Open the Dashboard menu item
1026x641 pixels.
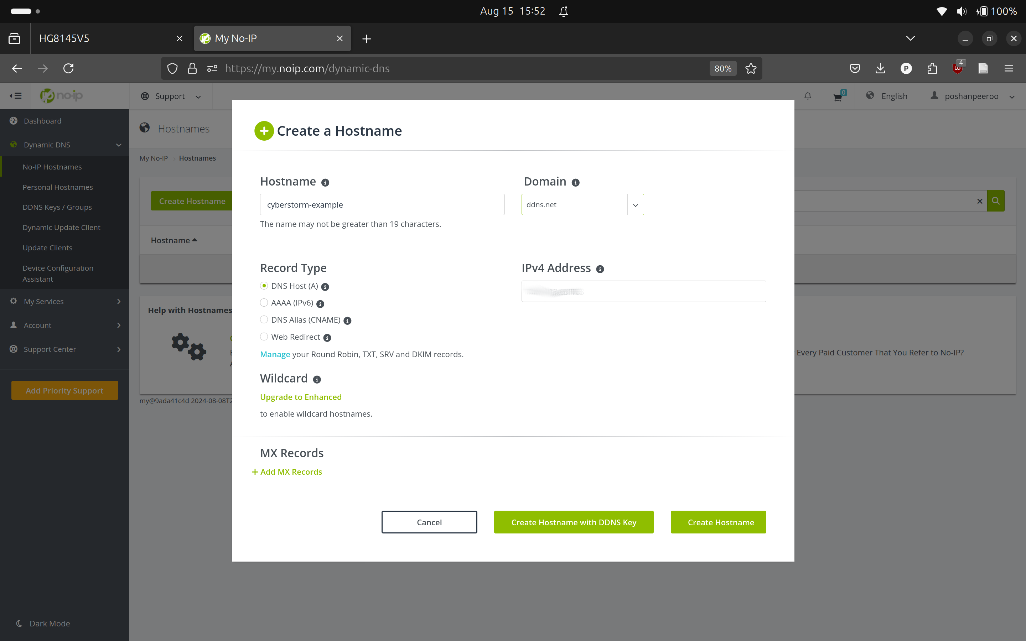click(x=42, y=120)
